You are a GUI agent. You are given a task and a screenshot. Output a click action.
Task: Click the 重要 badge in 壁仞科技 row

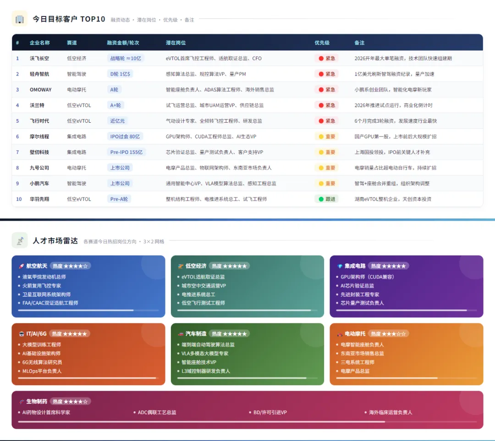pyautogui.click(x=327, y=152)
